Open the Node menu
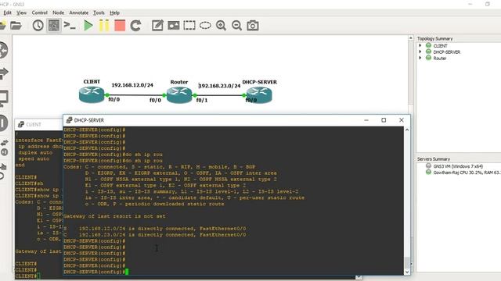 click(58, 12)
